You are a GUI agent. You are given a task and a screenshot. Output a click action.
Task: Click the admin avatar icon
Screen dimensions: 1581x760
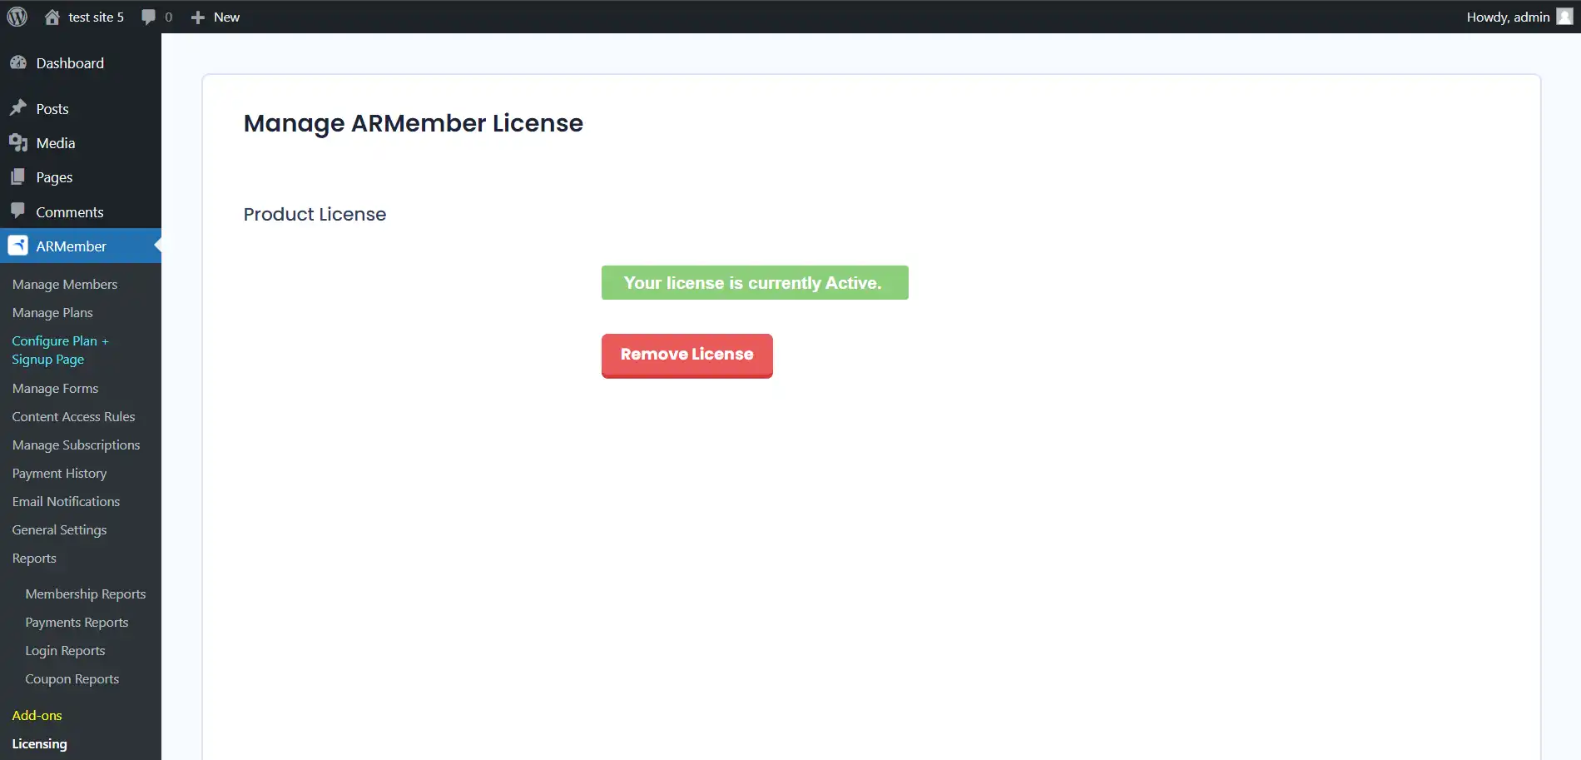pos(1564,17)
